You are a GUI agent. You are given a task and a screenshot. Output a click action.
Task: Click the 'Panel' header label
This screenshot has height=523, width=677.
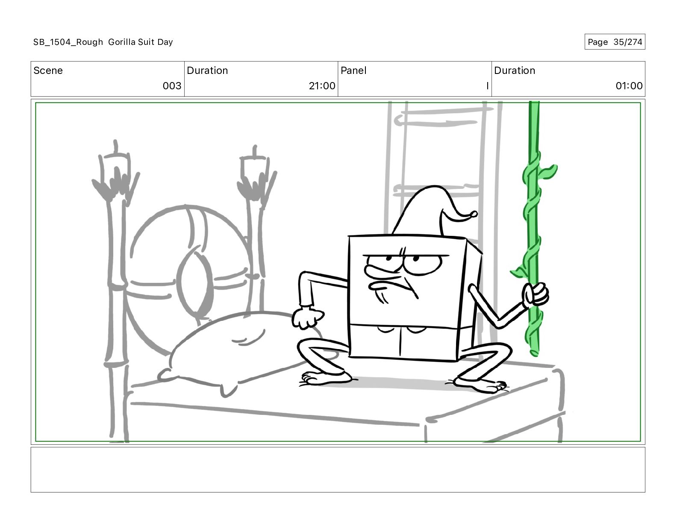(x=353, y=71)
